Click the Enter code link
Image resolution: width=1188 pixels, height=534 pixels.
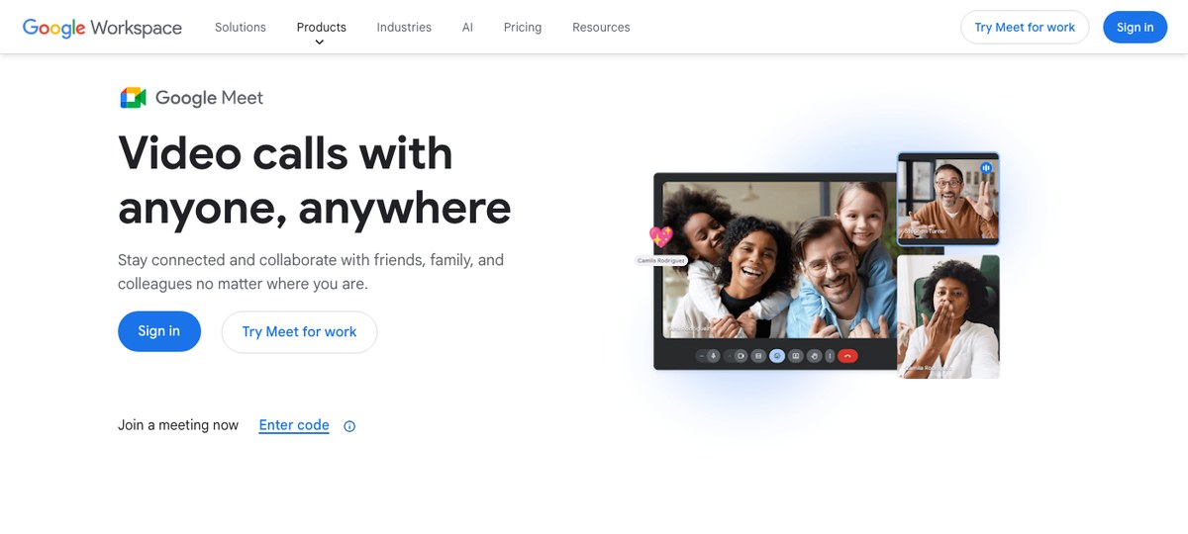click(x=294, y=425)
